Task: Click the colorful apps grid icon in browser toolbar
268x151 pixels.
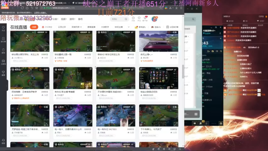Action: 166,8
